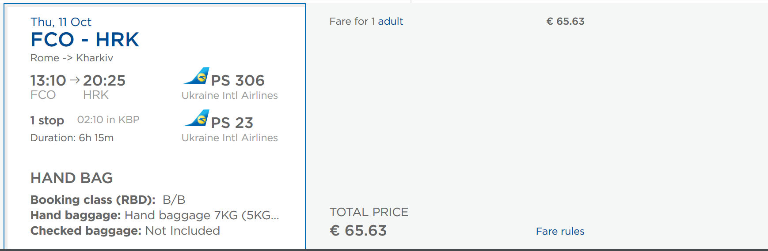Click the Duration: 6h 15m text
Viewport: 768px width, 251px height.
[72, 138]
